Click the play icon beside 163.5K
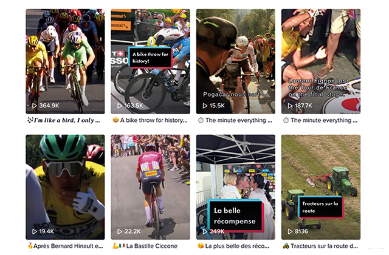389x255 pixels. 120,106
